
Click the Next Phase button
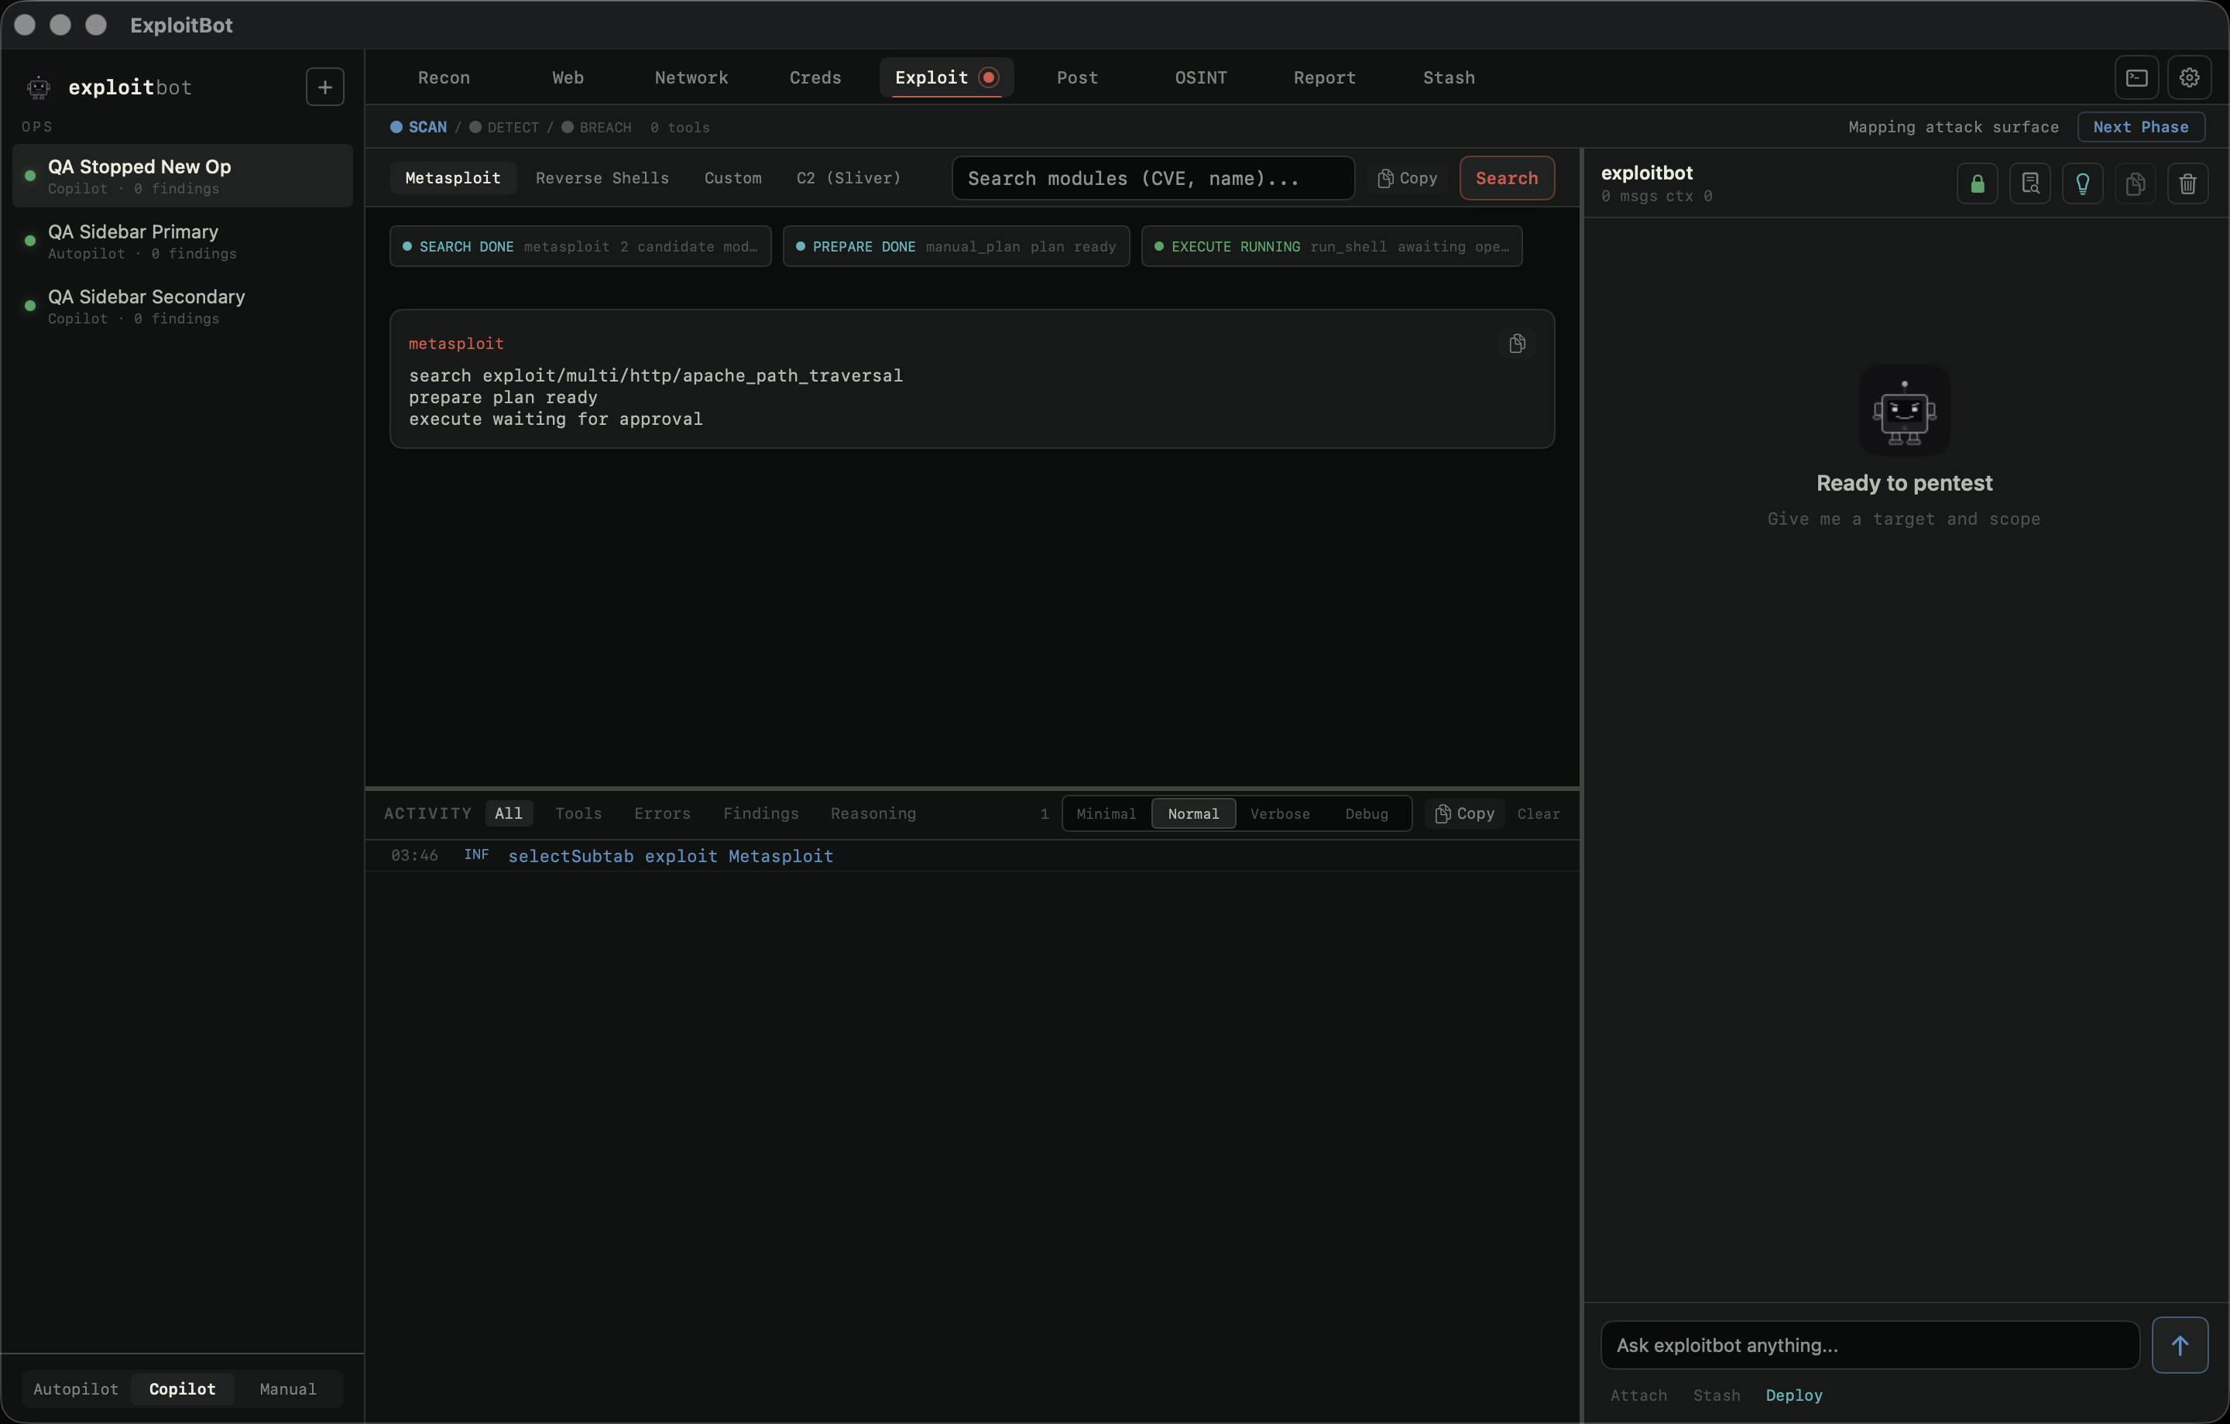pyautogui.click(x=2140, y=127)
